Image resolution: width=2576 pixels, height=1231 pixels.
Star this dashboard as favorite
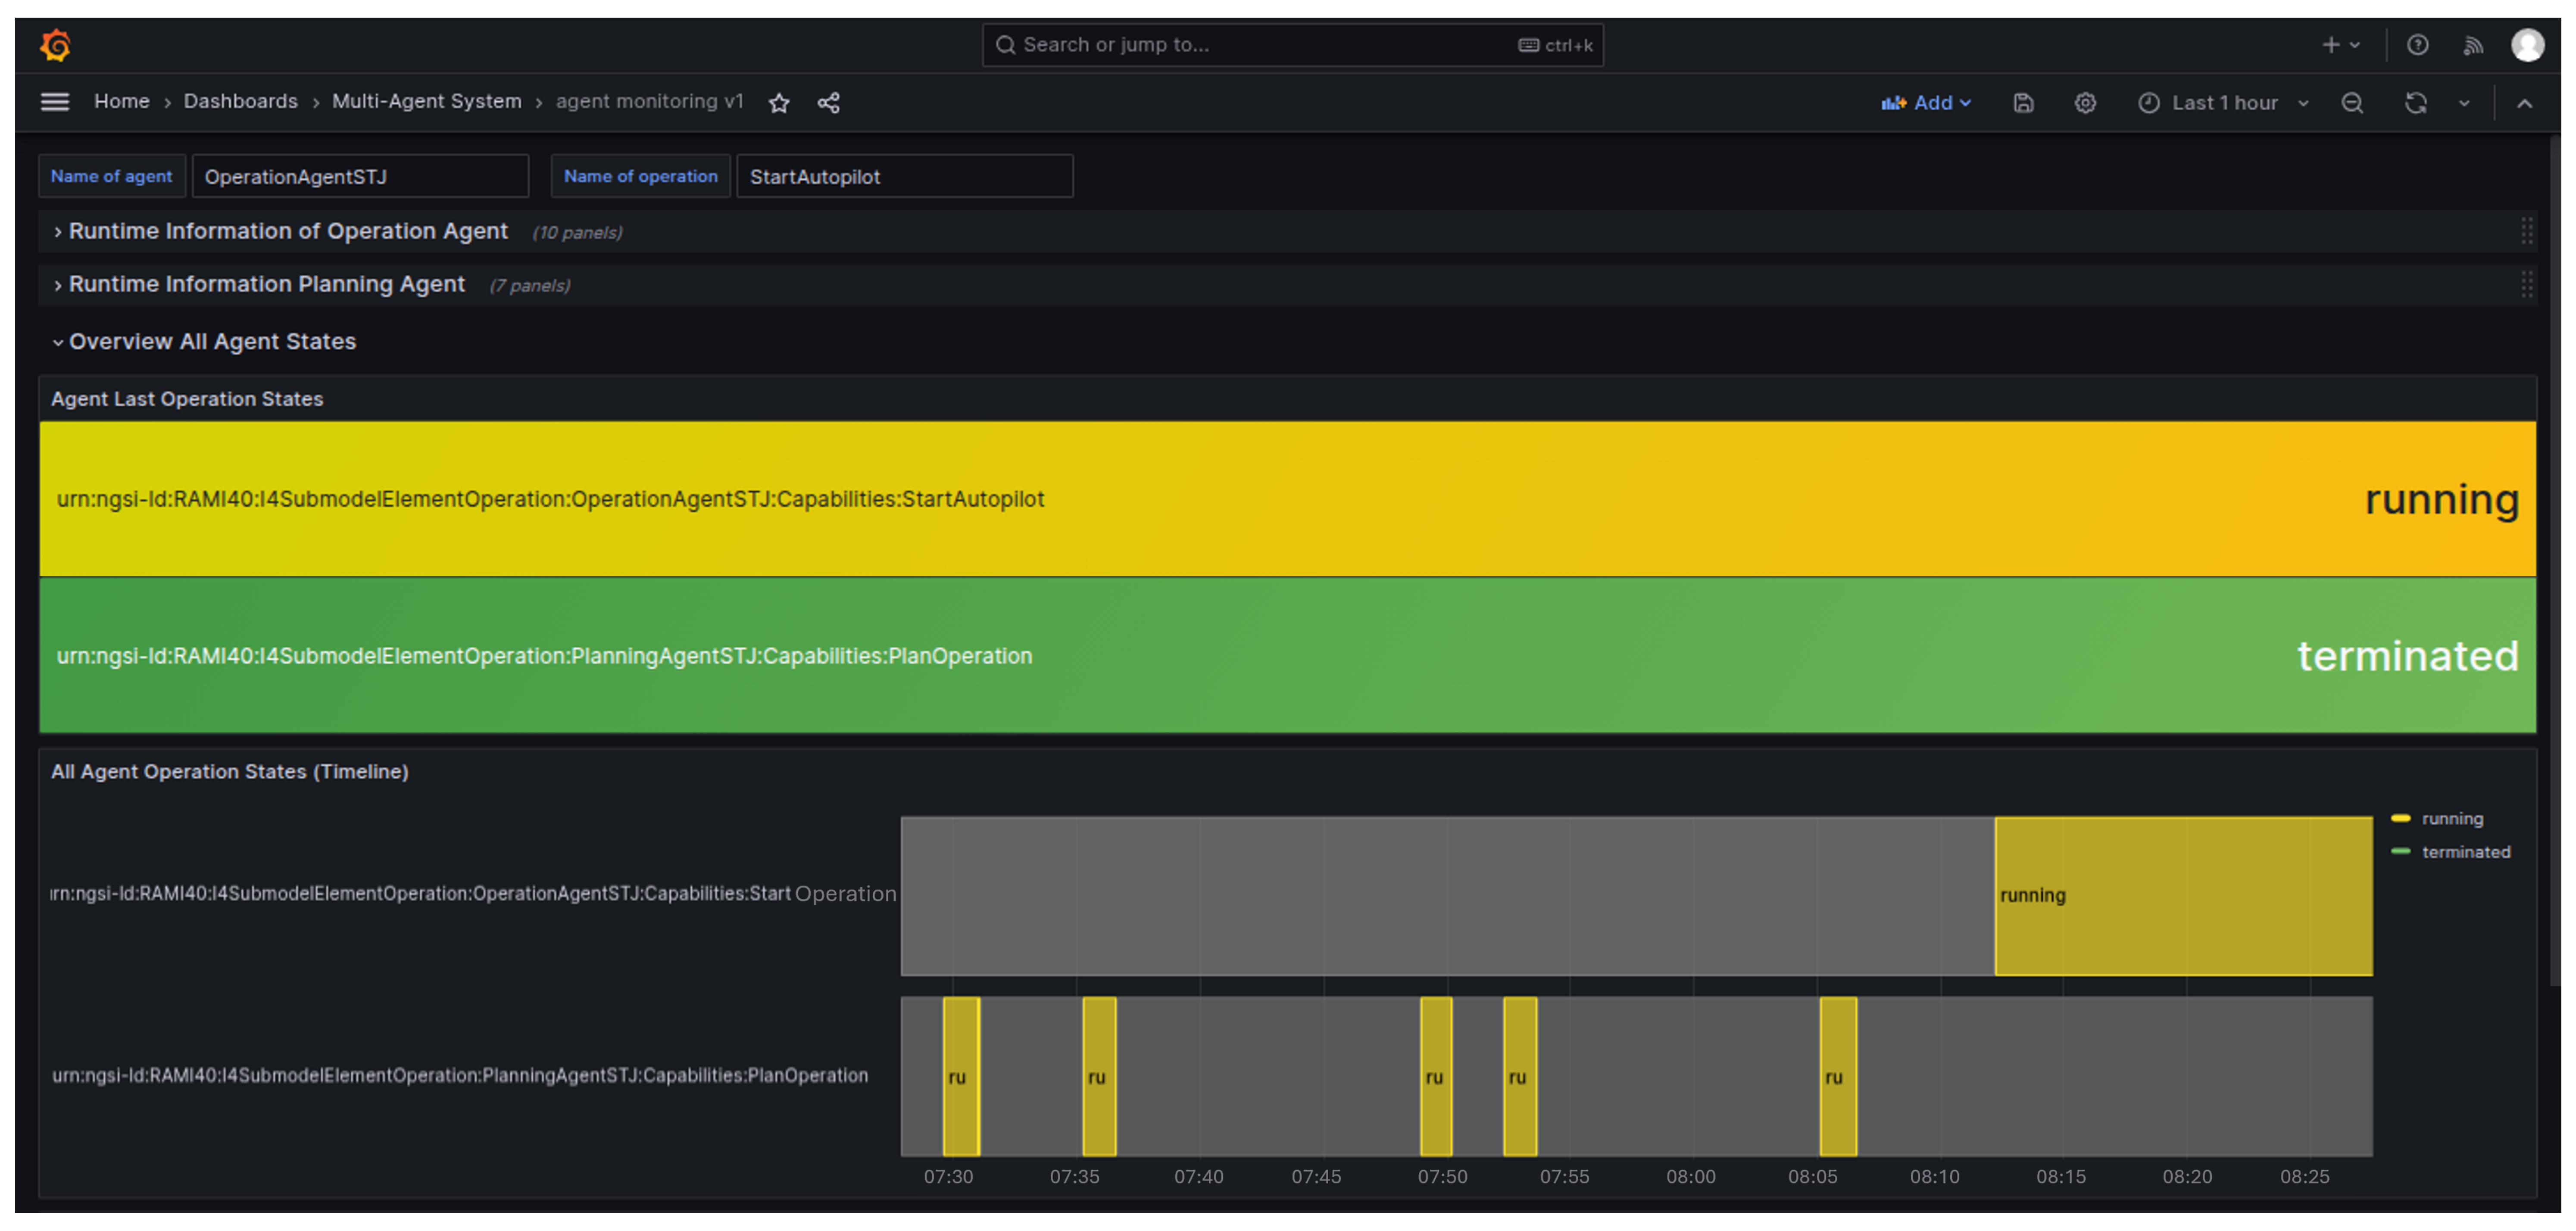tap(779, 103)
